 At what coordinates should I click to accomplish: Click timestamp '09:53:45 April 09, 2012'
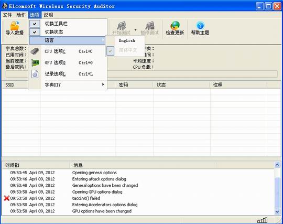pos(32,173)
